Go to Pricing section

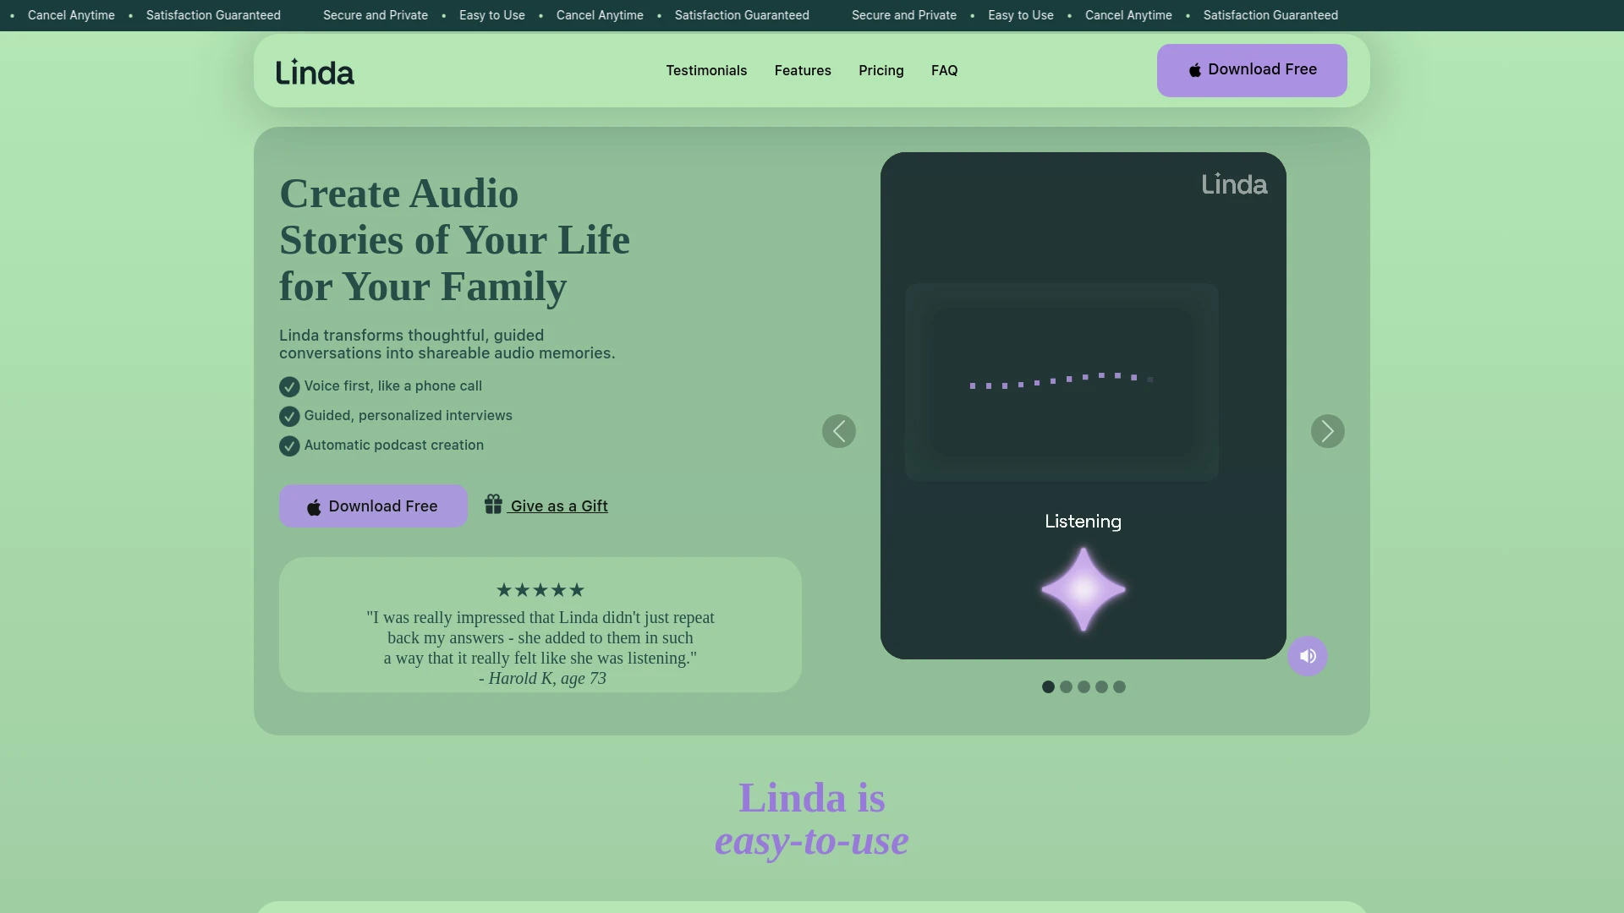coord(881,71)
